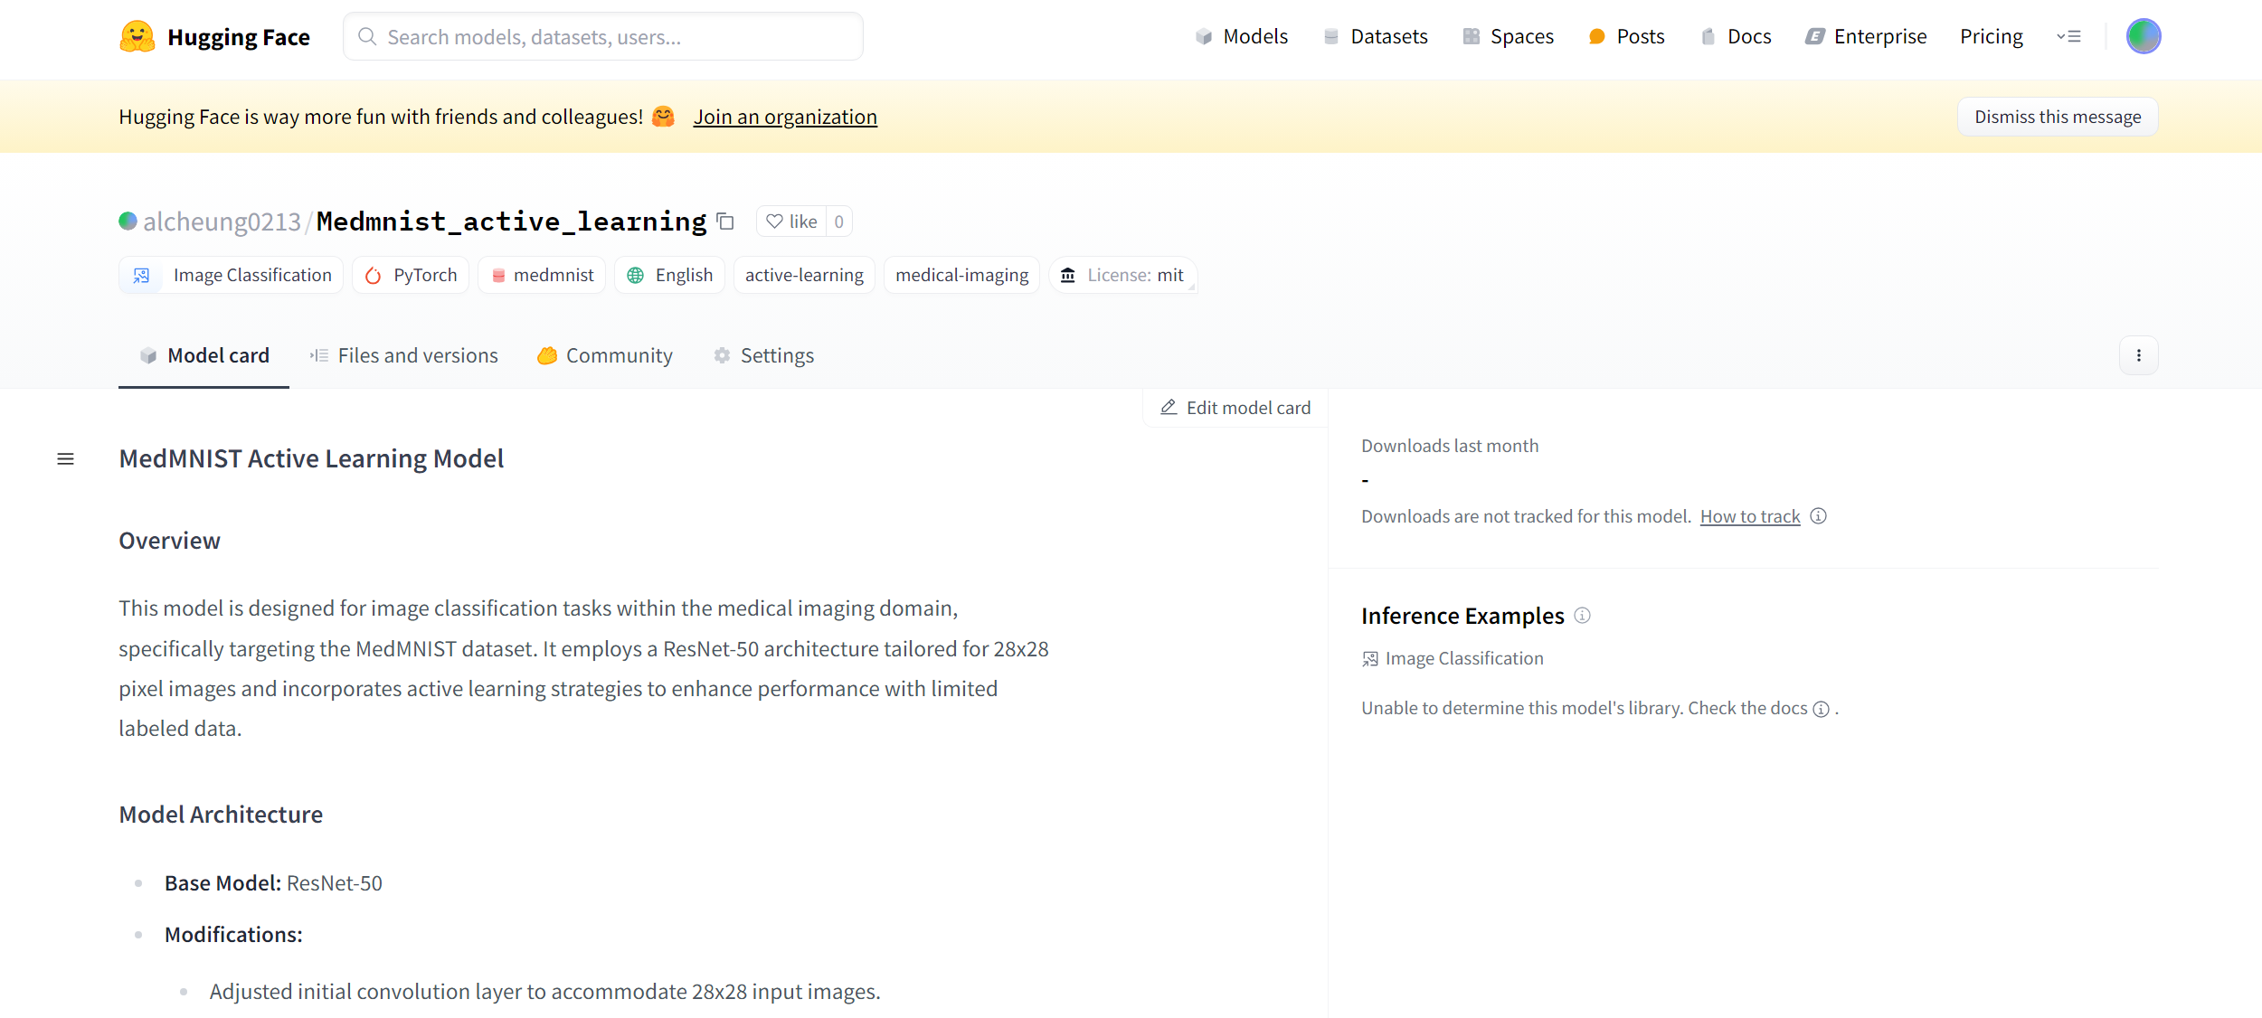This screenshot has height=1018, width=2262.
Task: Open the user profile avatar
Action: (2143, 36)
